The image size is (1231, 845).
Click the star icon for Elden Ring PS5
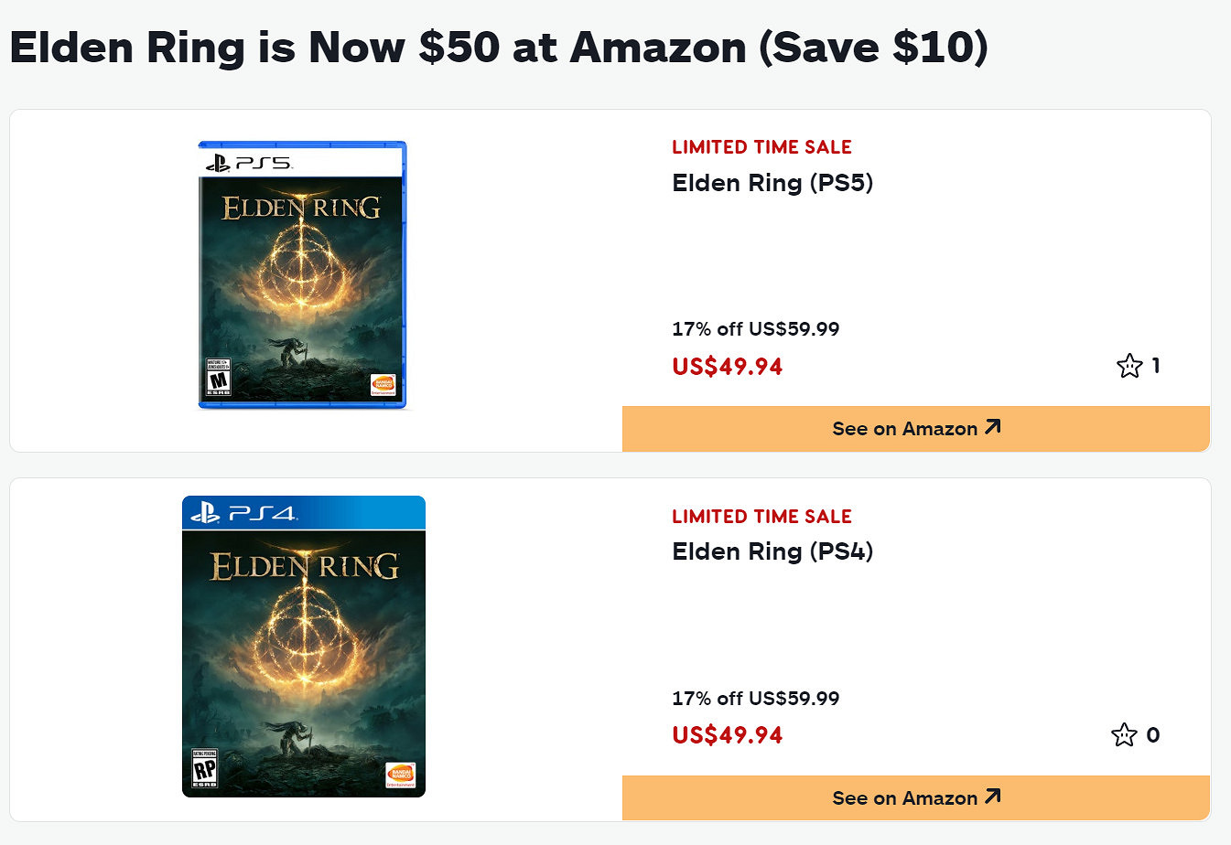tap(1129, 366)
